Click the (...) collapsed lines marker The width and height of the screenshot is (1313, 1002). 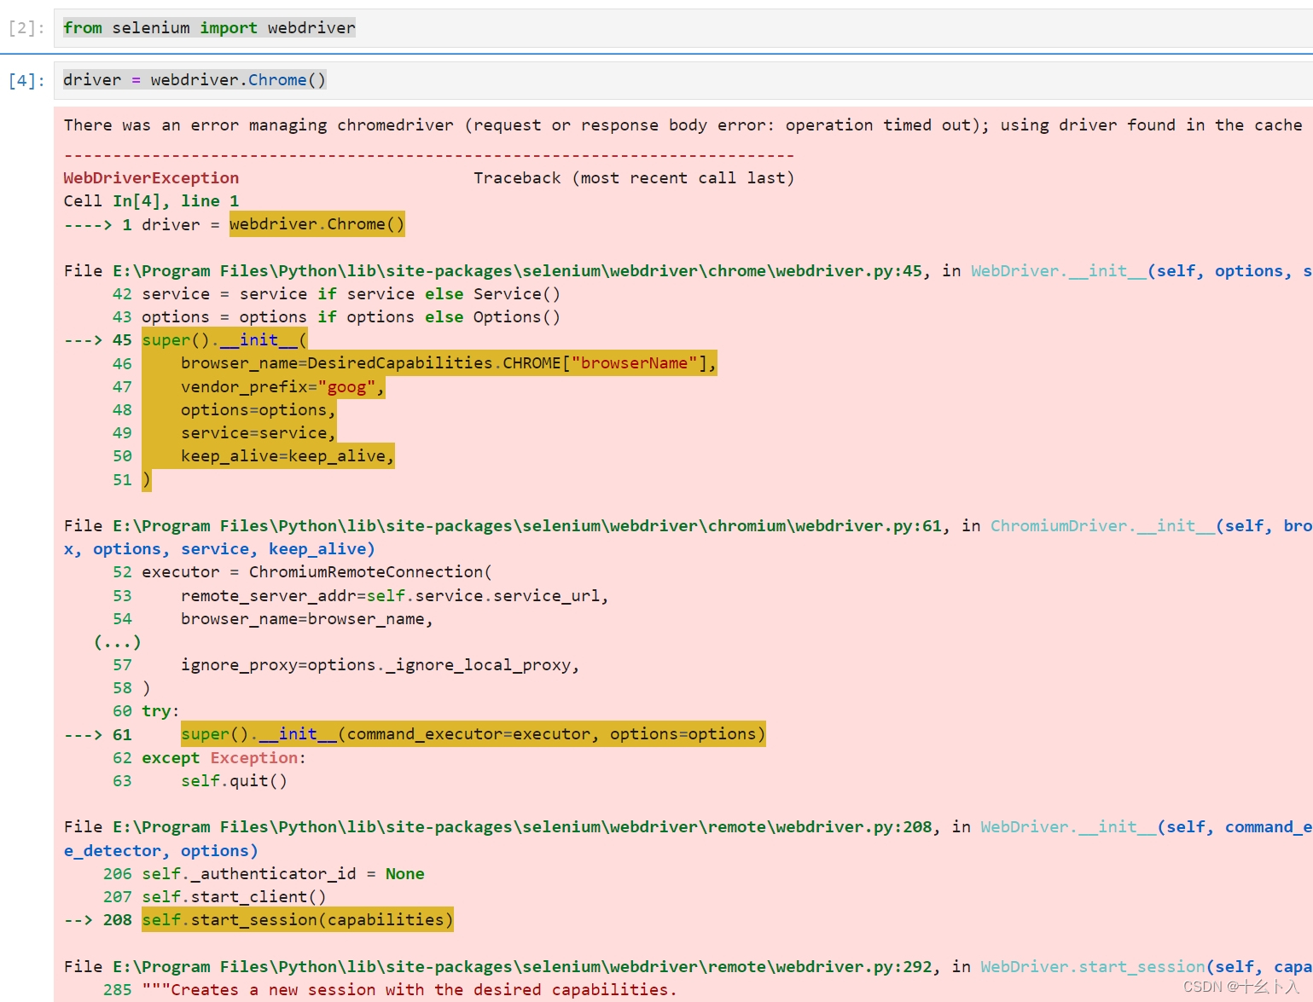[117, 641]
